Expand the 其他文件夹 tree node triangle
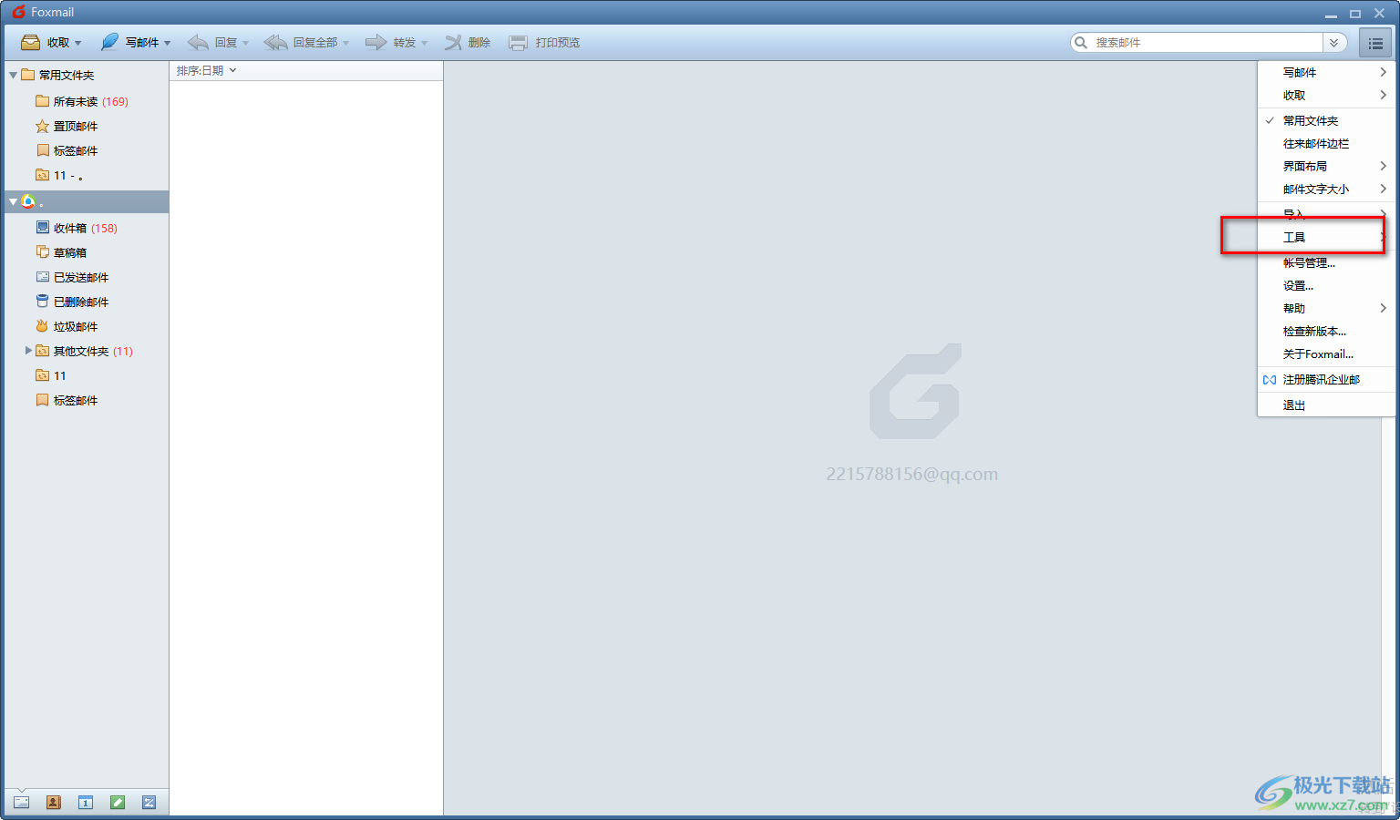 pos(28,351)
